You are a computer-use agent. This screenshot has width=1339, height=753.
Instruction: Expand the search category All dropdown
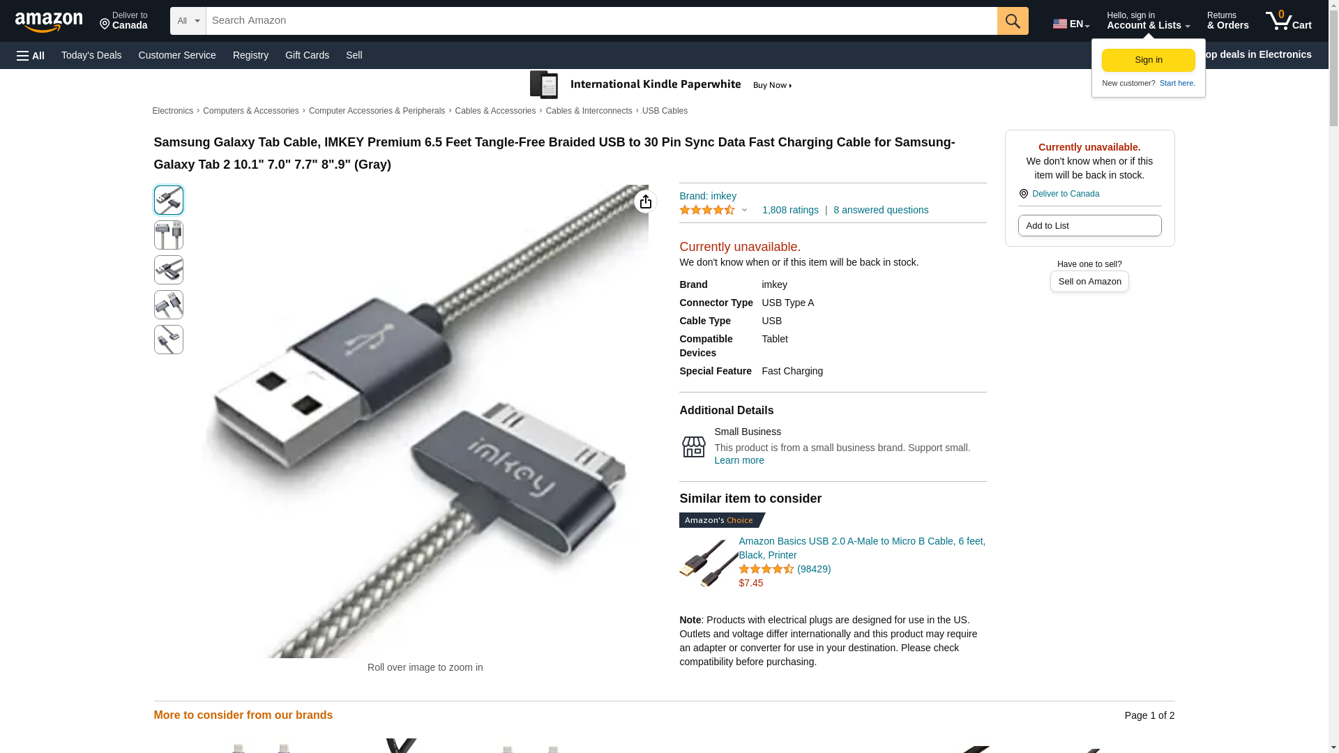(188, 21)
